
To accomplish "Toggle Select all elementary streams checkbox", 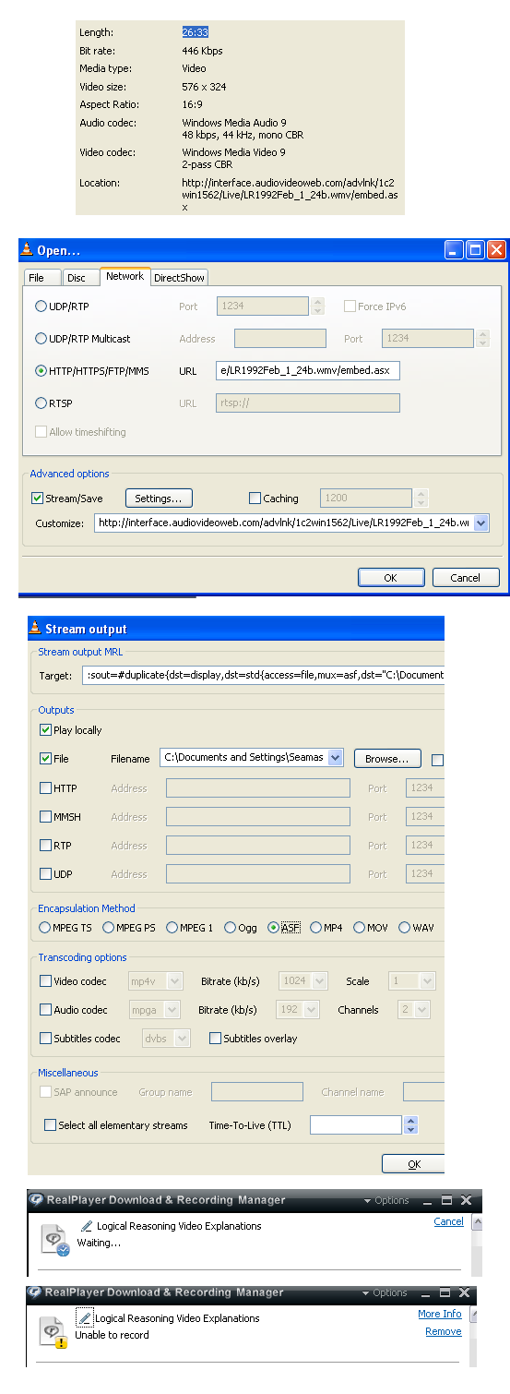I will [51, 1125].
